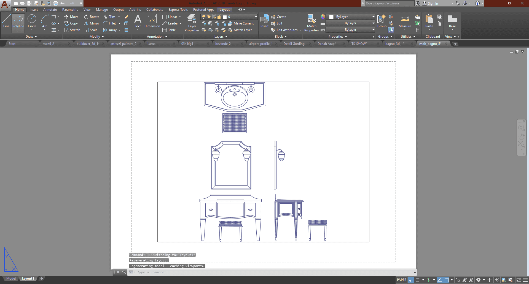Open the Annotate ribbon tab
This screenshot has height=284, width=529.
(50, 10)
